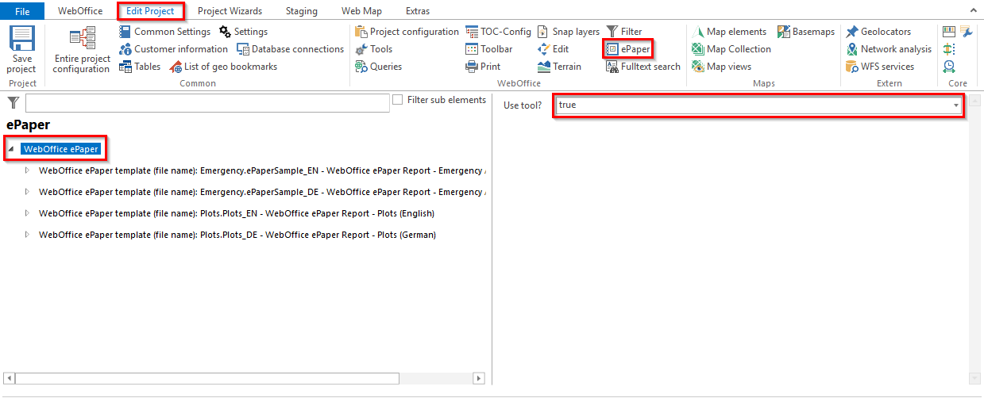Open Fulltext search configuration
This screenshot has width=984, height=398.
tap(643, 67)
